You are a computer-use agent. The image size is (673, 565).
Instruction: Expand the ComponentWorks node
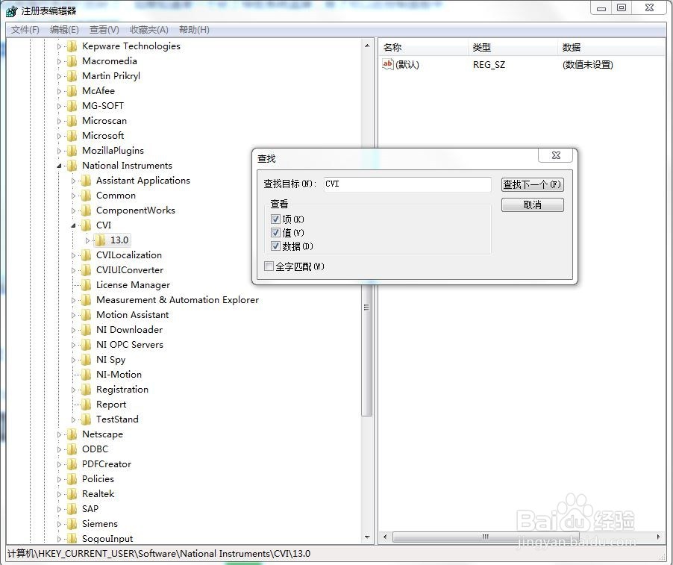tap(73, 210)
